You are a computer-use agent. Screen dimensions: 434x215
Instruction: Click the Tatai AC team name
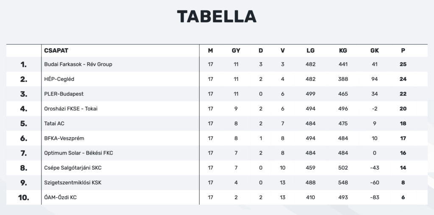click(x=54, y=124)
